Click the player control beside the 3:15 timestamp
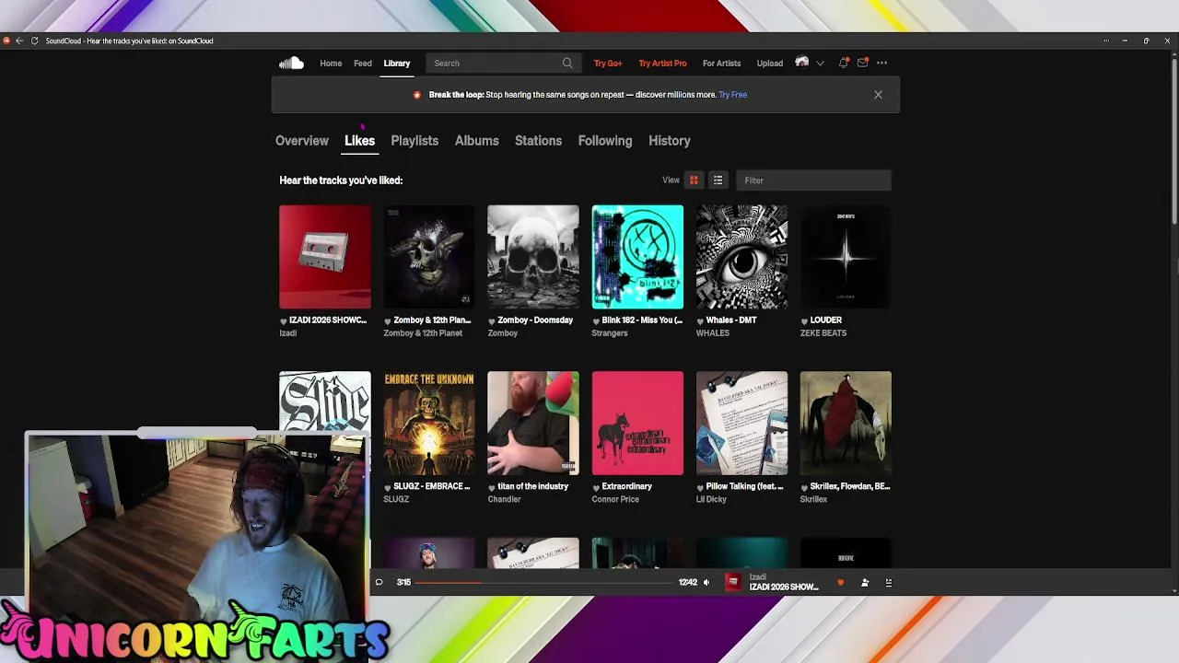The width and height of the screenshot is (1179, 663). coord(379,582)
